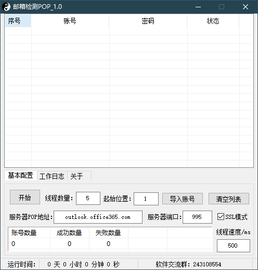This screenshot has width=258, height=270.
Task: Close the 邮箱检测POP window
Action: coord(246,7)
